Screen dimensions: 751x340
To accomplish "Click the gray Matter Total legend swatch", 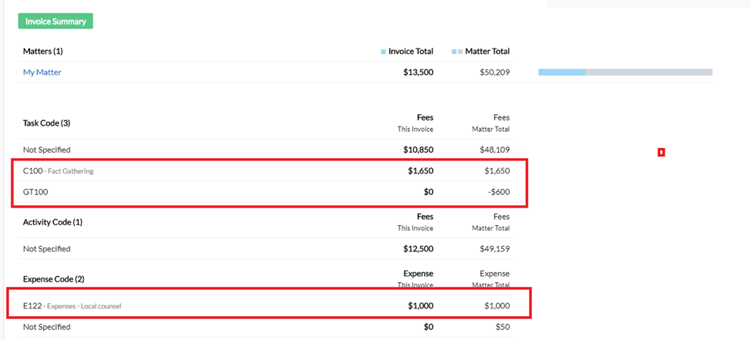I will click(x=456, y=52).
